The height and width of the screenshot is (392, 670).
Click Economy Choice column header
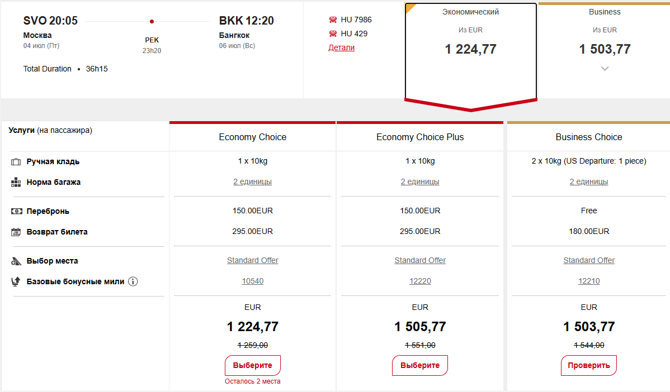pyautogui.click(x=253, y=137)
